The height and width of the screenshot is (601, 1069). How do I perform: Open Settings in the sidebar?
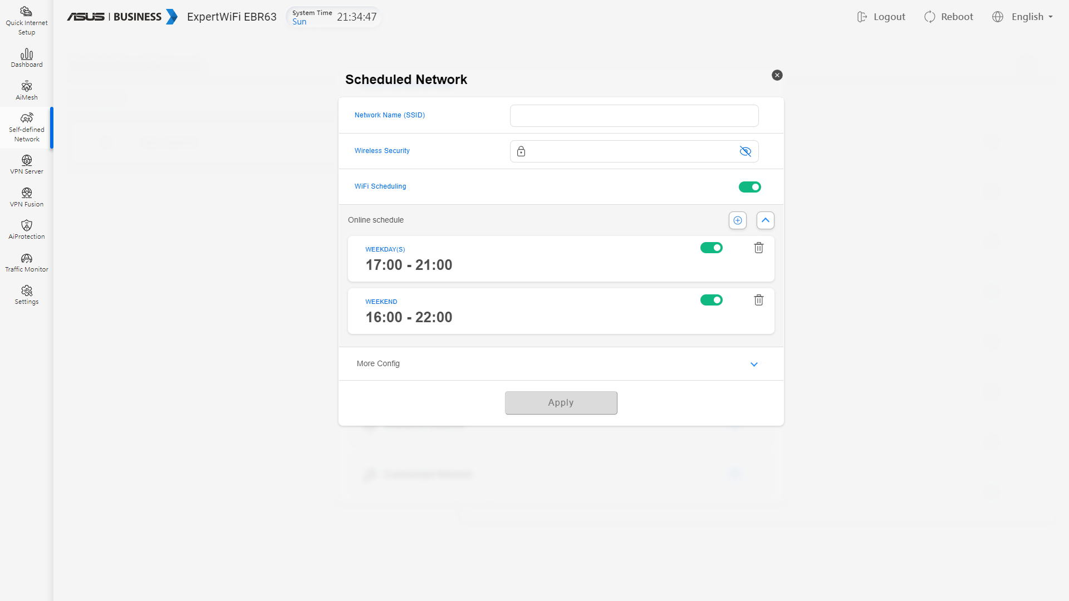pyautogui.click(x=26, y=294)
